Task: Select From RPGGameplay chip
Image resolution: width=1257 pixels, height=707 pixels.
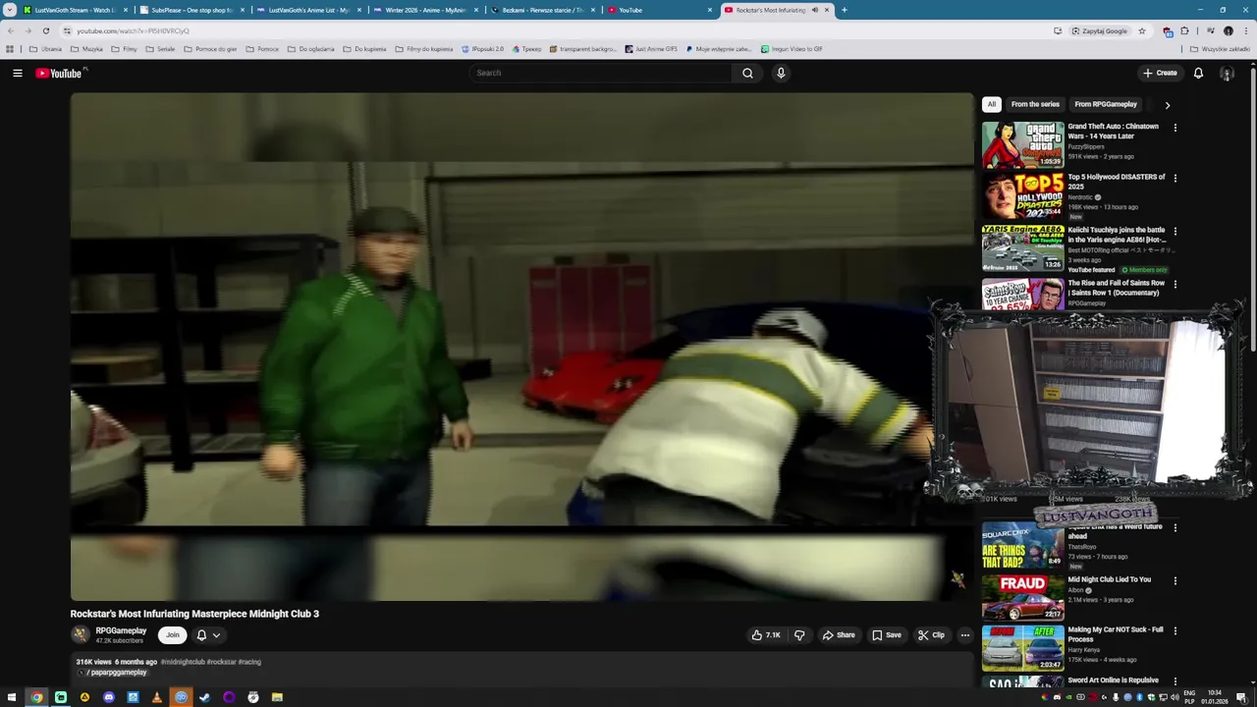Action: pyautogui.click(x=1106, y=104)
